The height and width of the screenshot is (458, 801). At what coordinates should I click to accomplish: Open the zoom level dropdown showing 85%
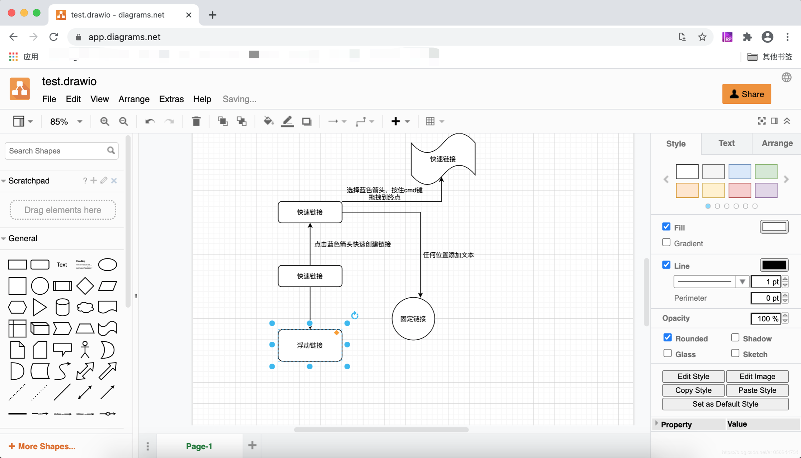pyautogui.click(x=65, y=121)
